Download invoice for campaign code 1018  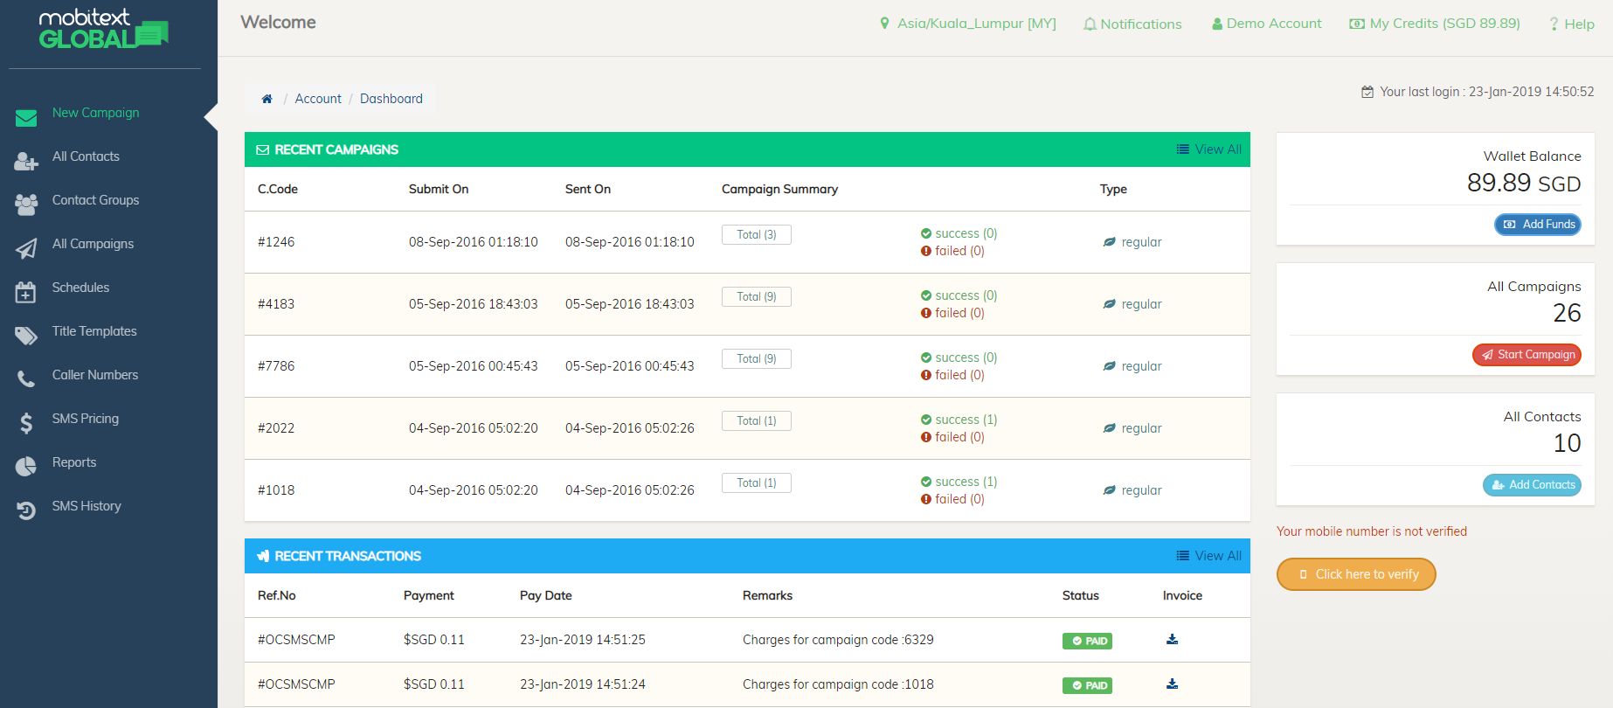(1172, 684)
